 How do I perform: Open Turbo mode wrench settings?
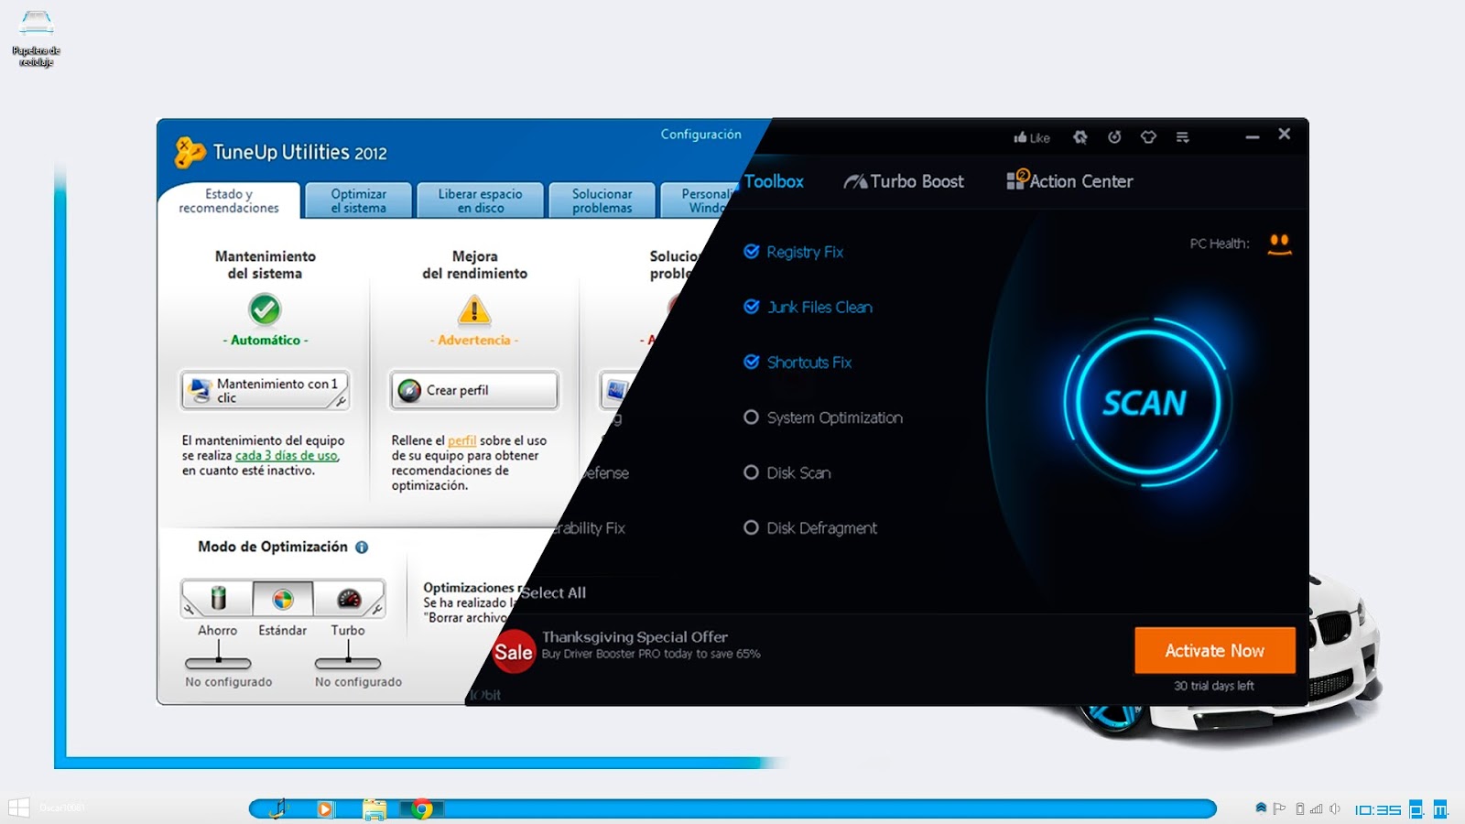(376, 609)
